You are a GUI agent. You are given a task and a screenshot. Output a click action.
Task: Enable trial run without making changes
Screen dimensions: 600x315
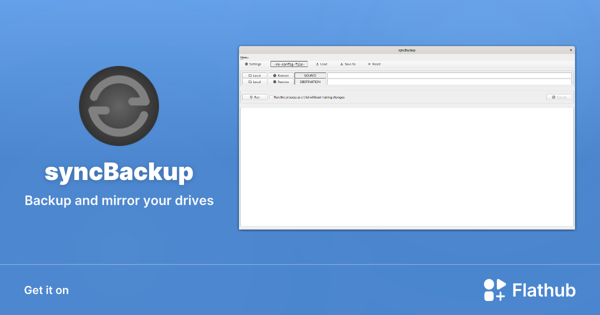click(270, 97)
